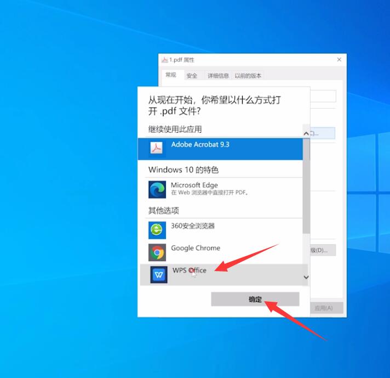The image size is (390, 378).
Task: Click filename input field in properties window
Action: click(x=323, y=96)
